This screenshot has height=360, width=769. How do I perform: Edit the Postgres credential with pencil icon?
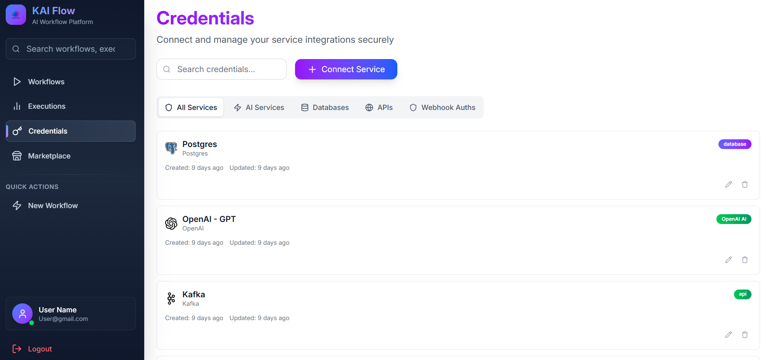(x=728, y=184)
